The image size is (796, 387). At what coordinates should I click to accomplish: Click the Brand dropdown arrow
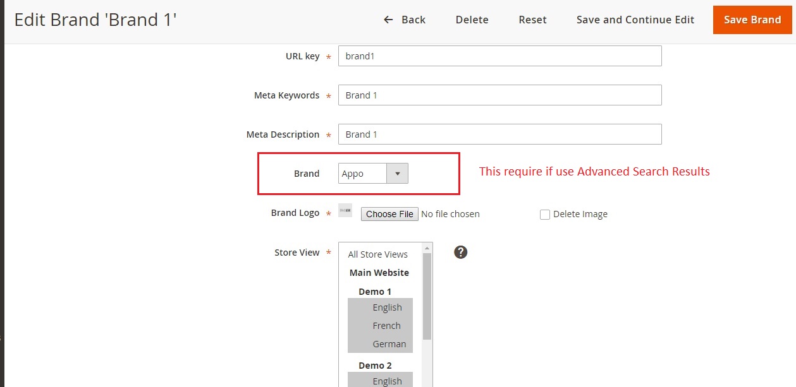point(398,174)
